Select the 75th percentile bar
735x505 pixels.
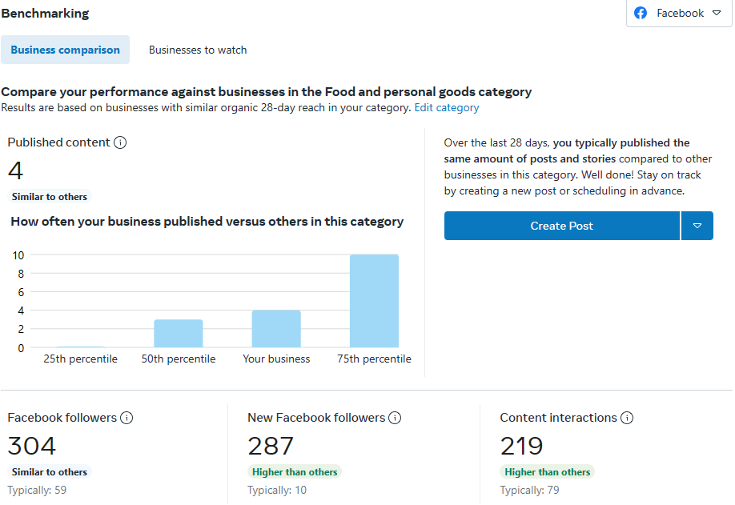[x=374, y=301]
